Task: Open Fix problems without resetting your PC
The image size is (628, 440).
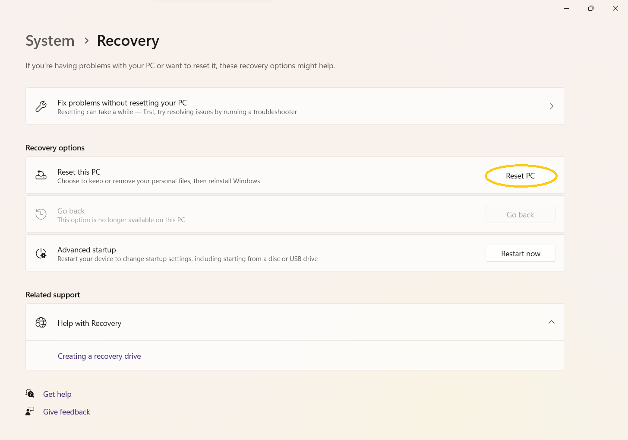Action: point(122,103)
